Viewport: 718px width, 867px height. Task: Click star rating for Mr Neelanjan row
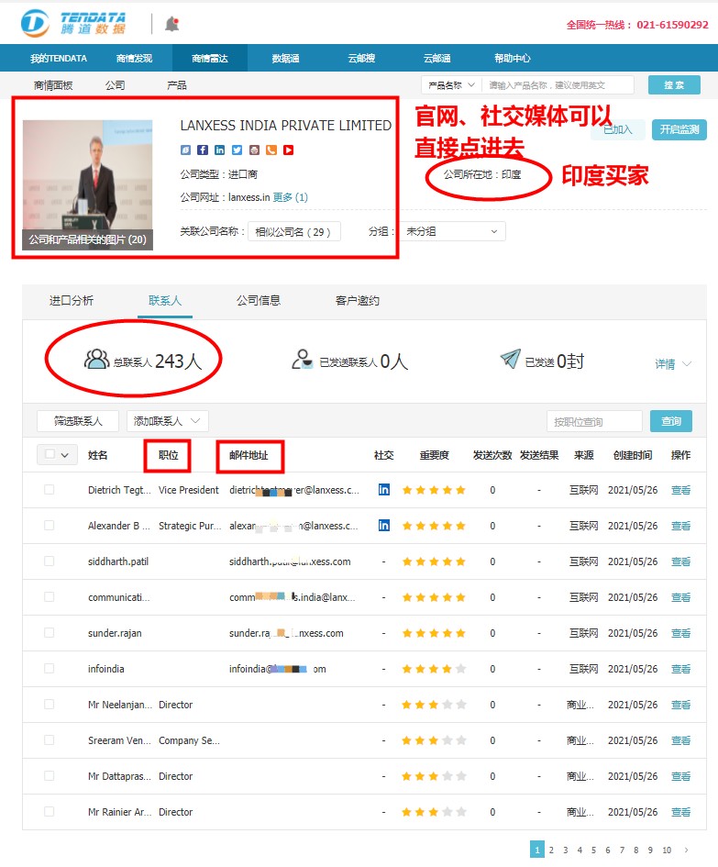pyautogui.click(x=434, y=705)
